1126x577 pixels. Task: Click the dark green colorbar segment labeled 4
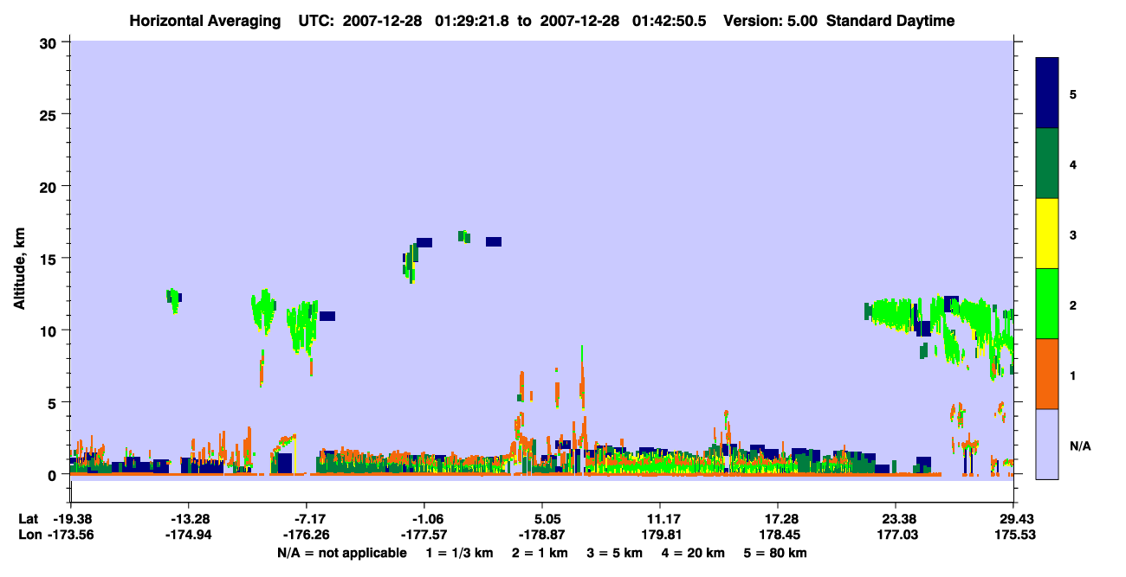[1047, 163]
